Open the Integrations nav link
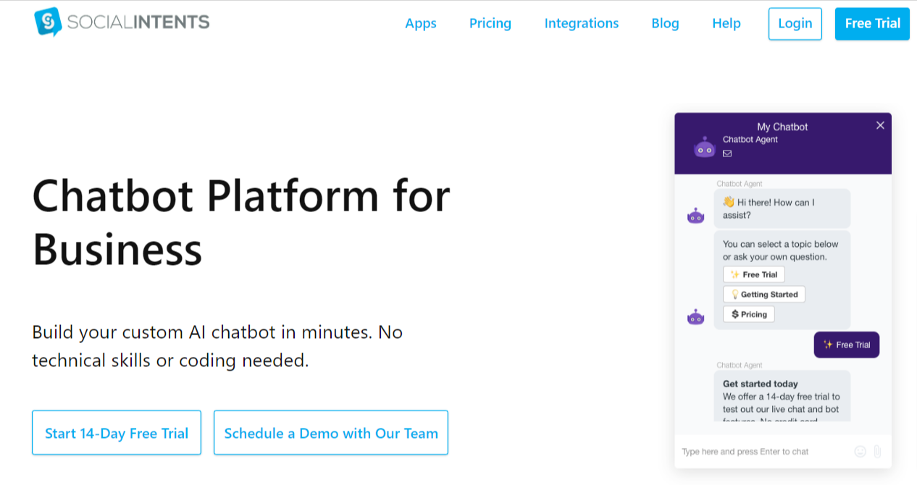917x485 pixels. (582, 23)
